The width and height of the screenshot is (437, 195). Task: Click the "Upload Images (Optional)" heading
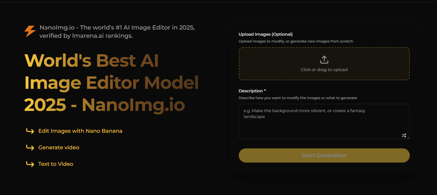click(x=265, y=34)
